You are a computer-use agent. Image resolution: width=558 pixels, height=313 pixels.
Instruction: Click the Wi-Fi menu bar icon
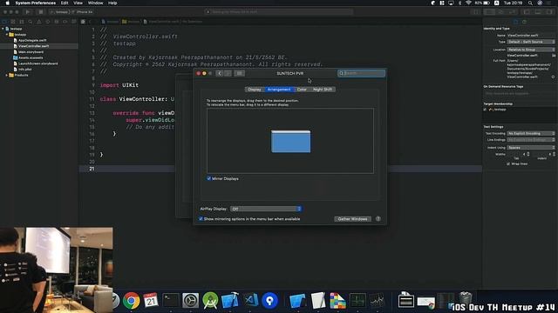[x=468, y=3]
